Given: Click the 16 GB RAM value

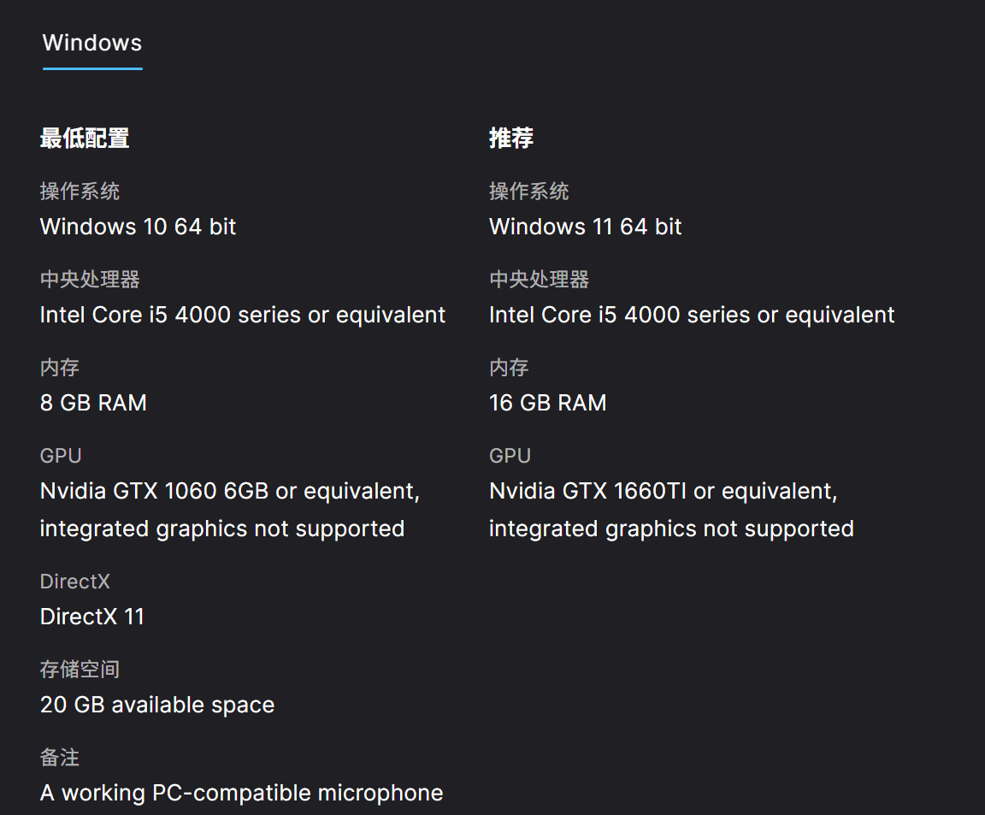Looking at the screenshot, I should point(547,403).
